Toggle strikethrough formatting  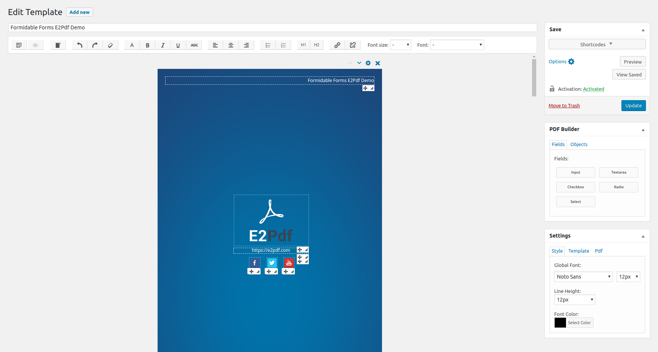click(194, 45)
